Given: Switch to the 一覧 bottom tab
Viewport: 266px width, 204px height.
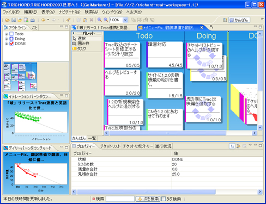Looking at the screenshot, I should (92, 138).
